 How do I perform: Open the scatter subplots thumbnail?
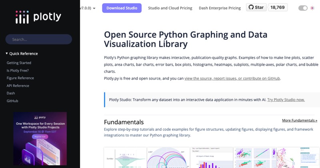[x=255, y=158]
